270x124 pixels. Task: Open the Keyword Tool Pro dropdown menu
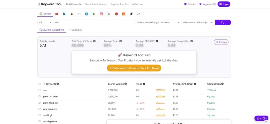[120, 4]
